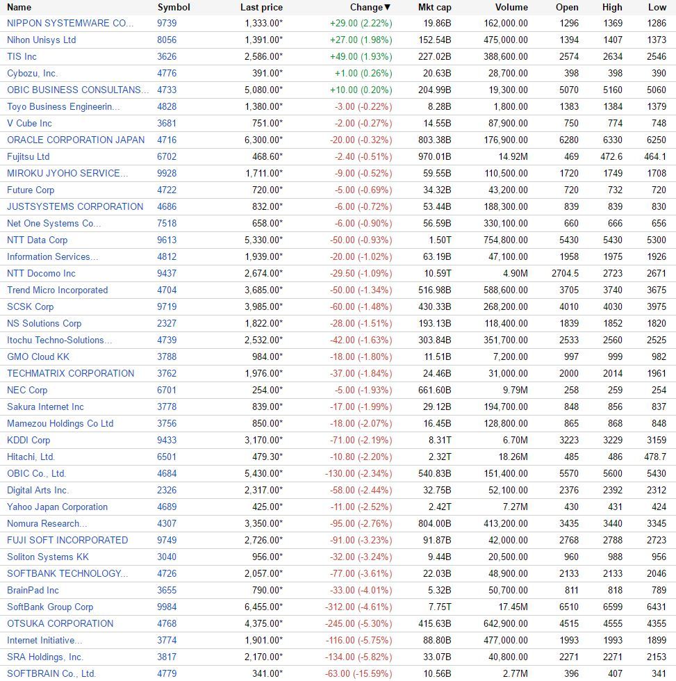The width and height of the screenshot is (676, 681).
Task: Open the Hitachi, Ltd. link
Action: pos(31,457)
